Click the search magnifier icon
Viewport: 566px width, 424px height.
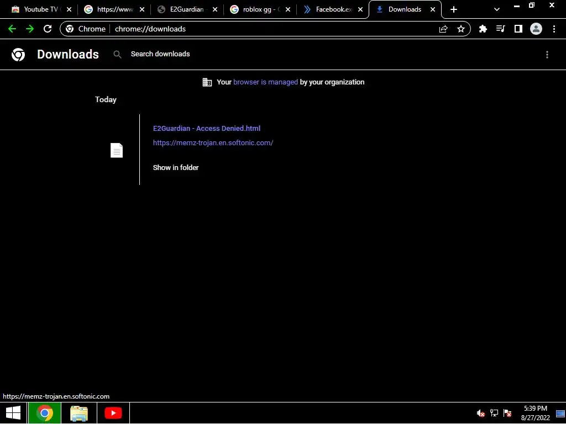(117, 55)
